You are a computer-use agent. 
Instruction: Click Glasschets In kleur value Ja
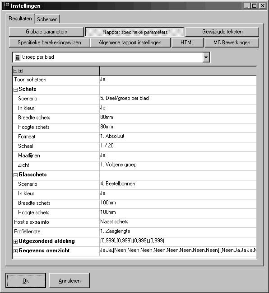103,193
